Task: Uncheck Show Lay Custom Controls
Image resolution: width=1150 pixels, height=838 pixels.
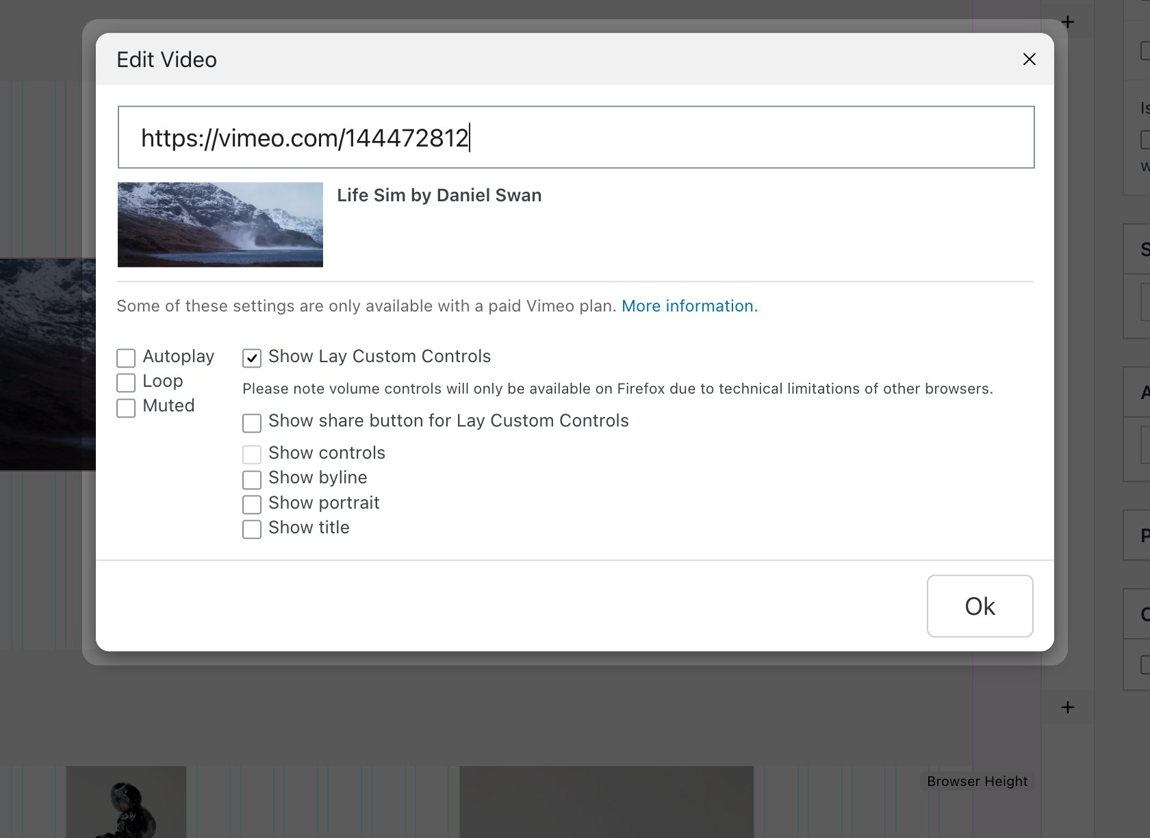Action: [x=252, y=358]
